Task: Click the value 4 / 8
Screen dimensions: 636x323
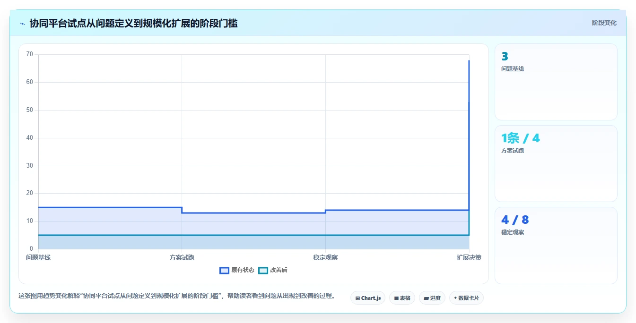Action: click(515, 220)
